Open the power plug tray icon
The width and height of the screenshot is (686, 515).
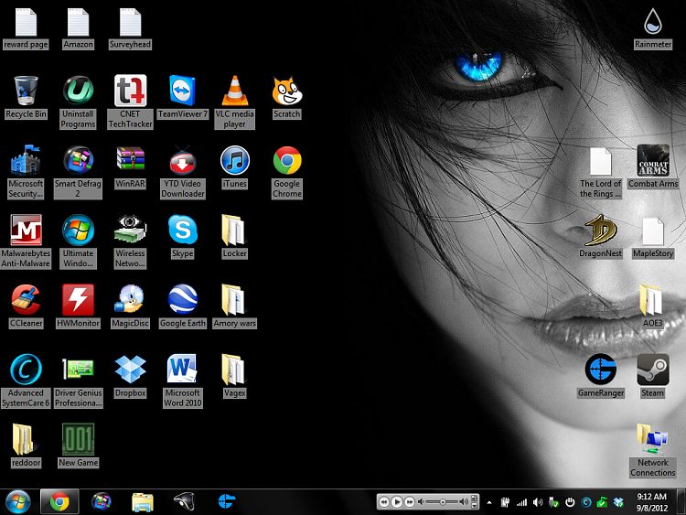505,502
